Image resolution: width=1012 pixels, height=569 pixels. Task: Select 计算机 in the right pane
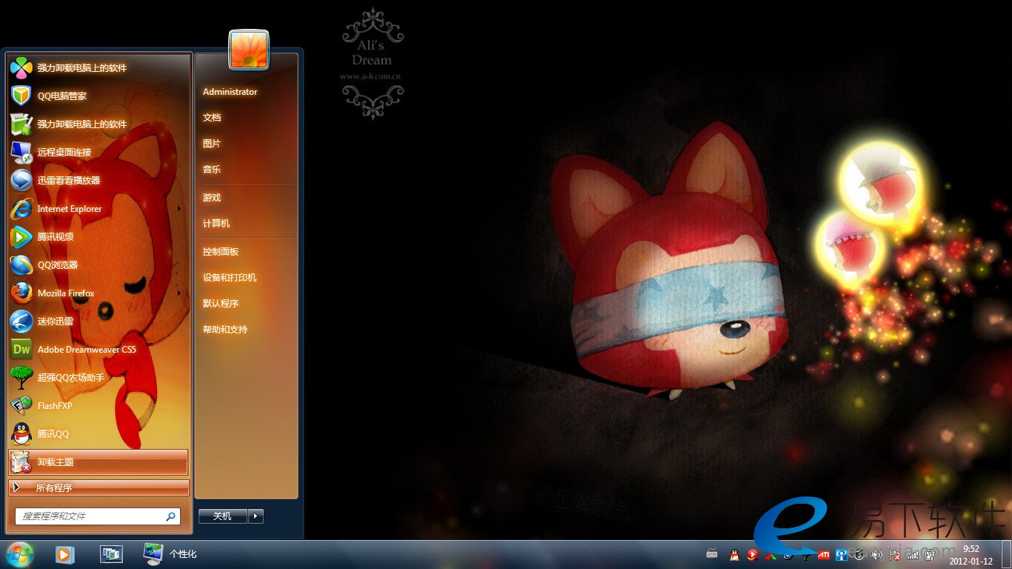216,224
